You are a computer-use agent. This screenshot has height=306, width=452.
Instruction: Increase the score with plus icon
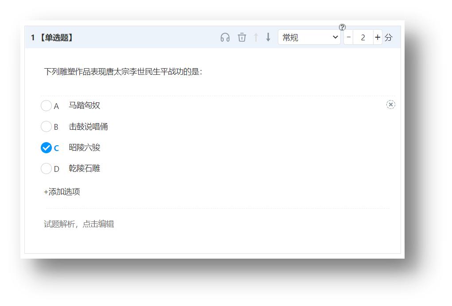377,37
